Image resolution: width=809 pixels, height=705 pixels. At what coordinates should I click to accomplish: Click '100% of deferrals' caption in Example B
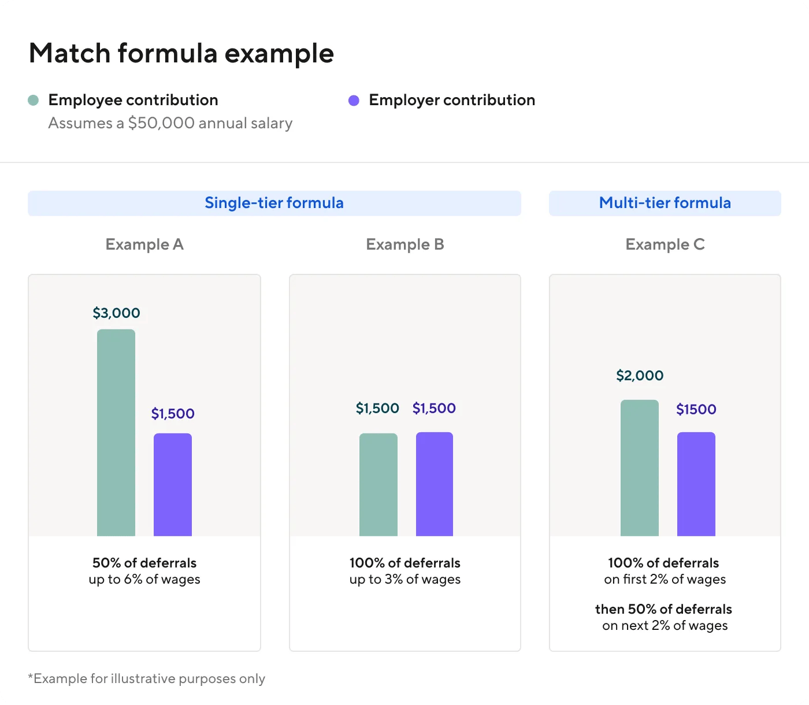click(x=405, y=563)
